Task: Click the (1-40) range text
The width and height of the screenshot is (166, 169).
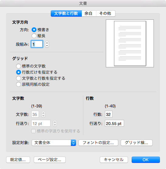Action: 110,106
